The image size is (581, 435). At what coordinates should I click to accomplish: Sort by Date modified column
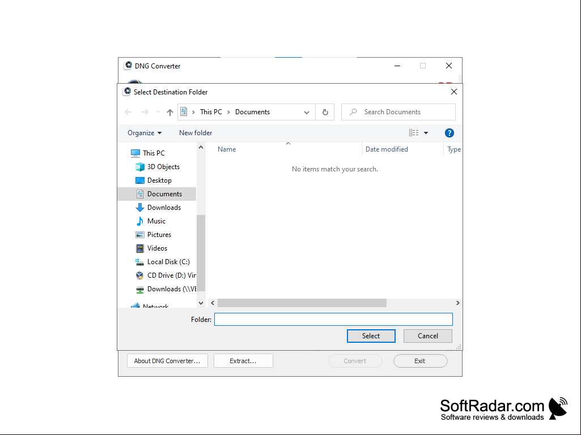coord(387,149)
